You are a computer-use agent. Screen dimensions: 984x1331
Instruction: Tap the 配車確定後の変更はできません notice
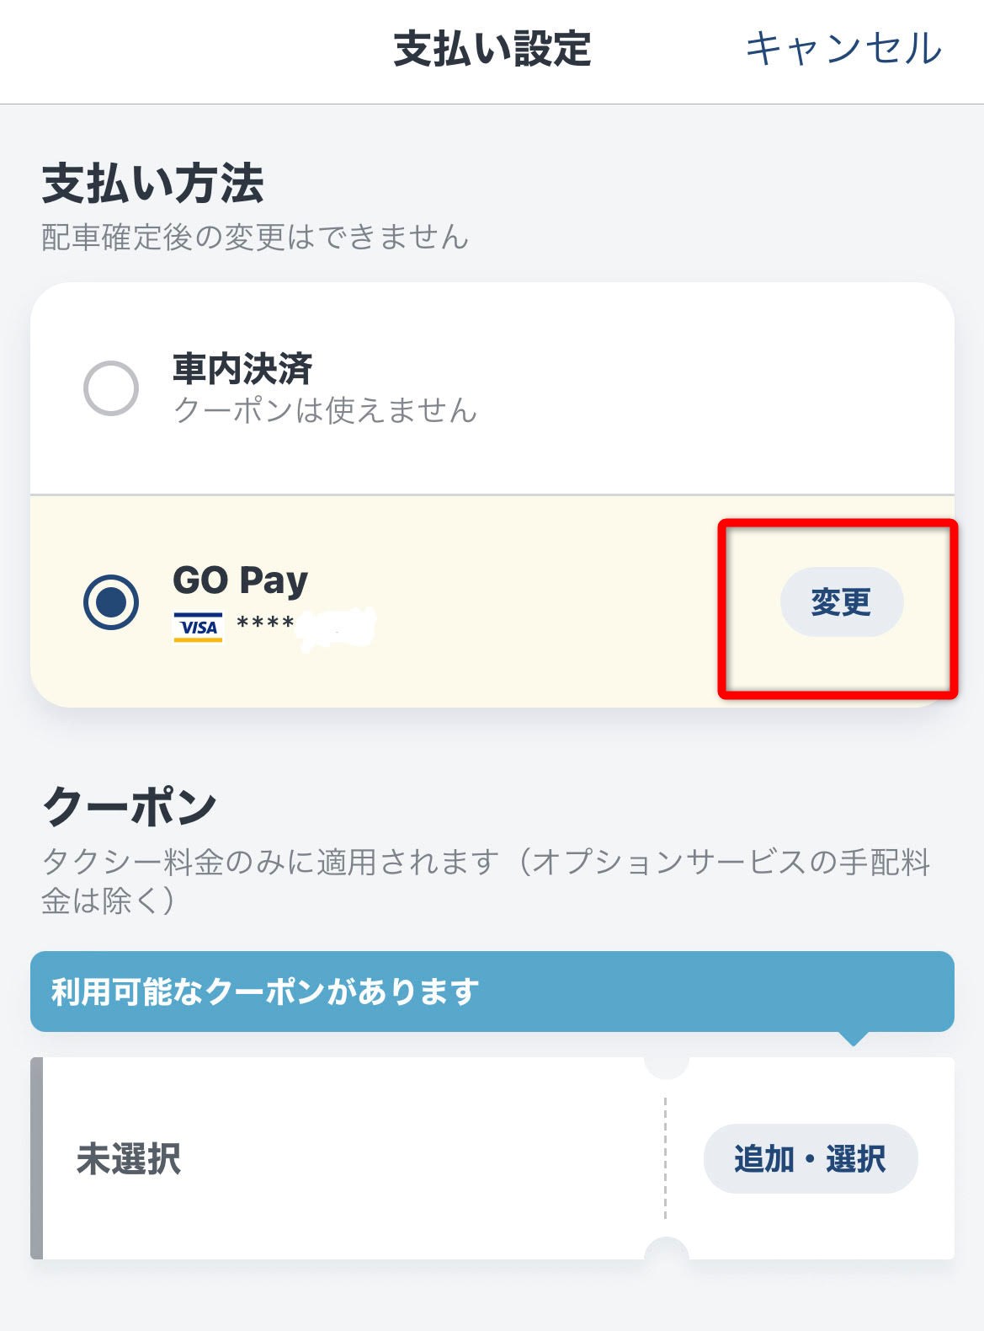coord(254,238)
